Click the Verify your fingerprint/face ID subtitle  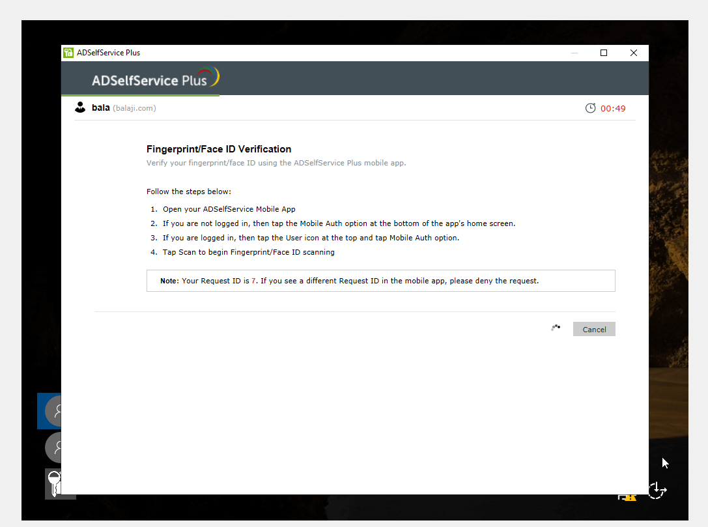click(276, 163)
